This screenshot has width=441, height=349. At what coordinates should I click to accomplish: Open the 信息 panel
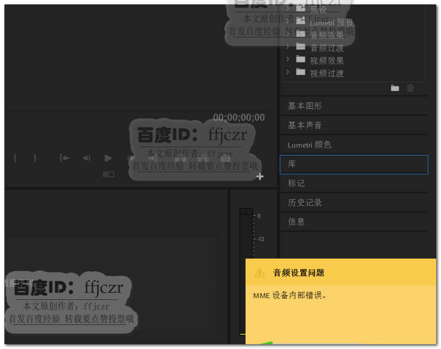point(354,222)
